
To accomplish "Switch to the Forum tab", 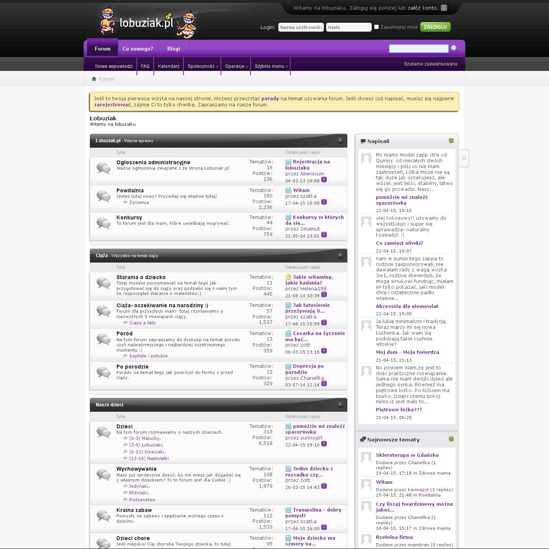I will pyautogui.click(x=103, y=49).
